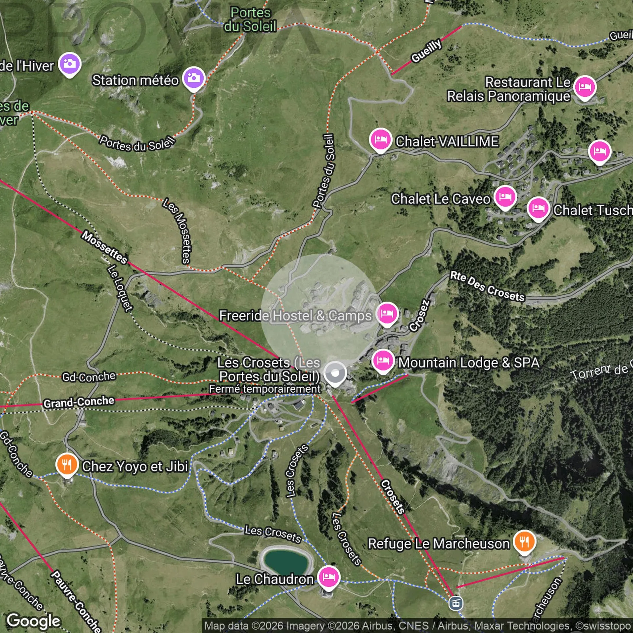This screenshot has height=633, width=633.
Task: Click the Chalet Tusch hotel marker
Action: point(538,209)
